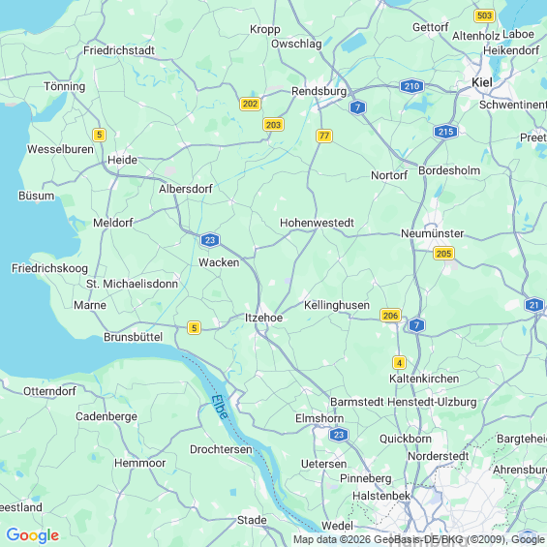Click the Elbe river label
This screenshot has width=547, height=547.
tap(220, 407)
